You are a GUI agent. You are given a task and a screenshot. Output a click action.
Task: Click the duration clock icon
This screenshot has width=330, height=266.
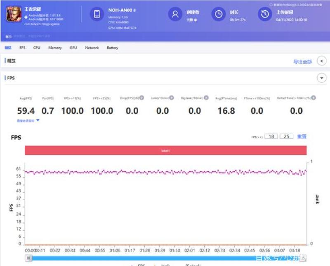click(x=218, y=14)
